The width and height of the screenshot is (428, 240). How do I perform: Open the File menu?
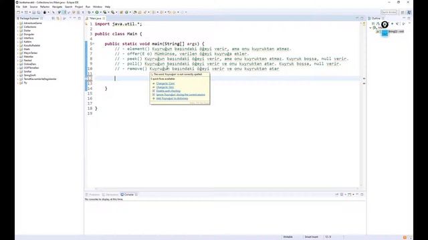[x=18, y=7]
